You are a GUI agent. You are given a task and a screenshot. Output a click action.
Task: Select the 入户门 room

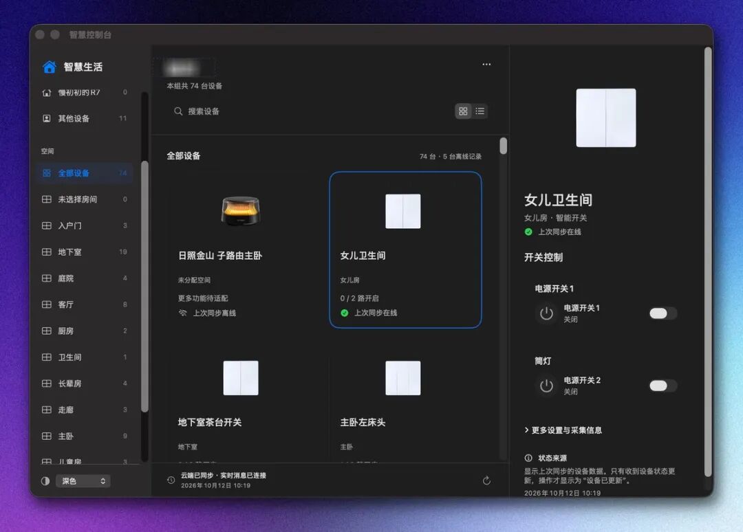pos(85,225)
